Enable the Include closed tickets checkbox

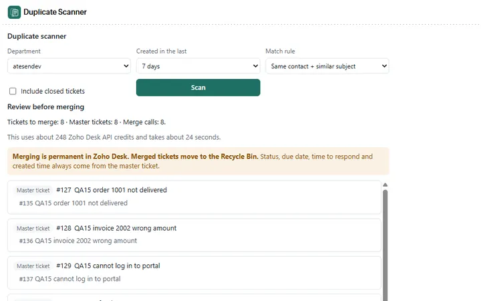[x=13, y=91]
